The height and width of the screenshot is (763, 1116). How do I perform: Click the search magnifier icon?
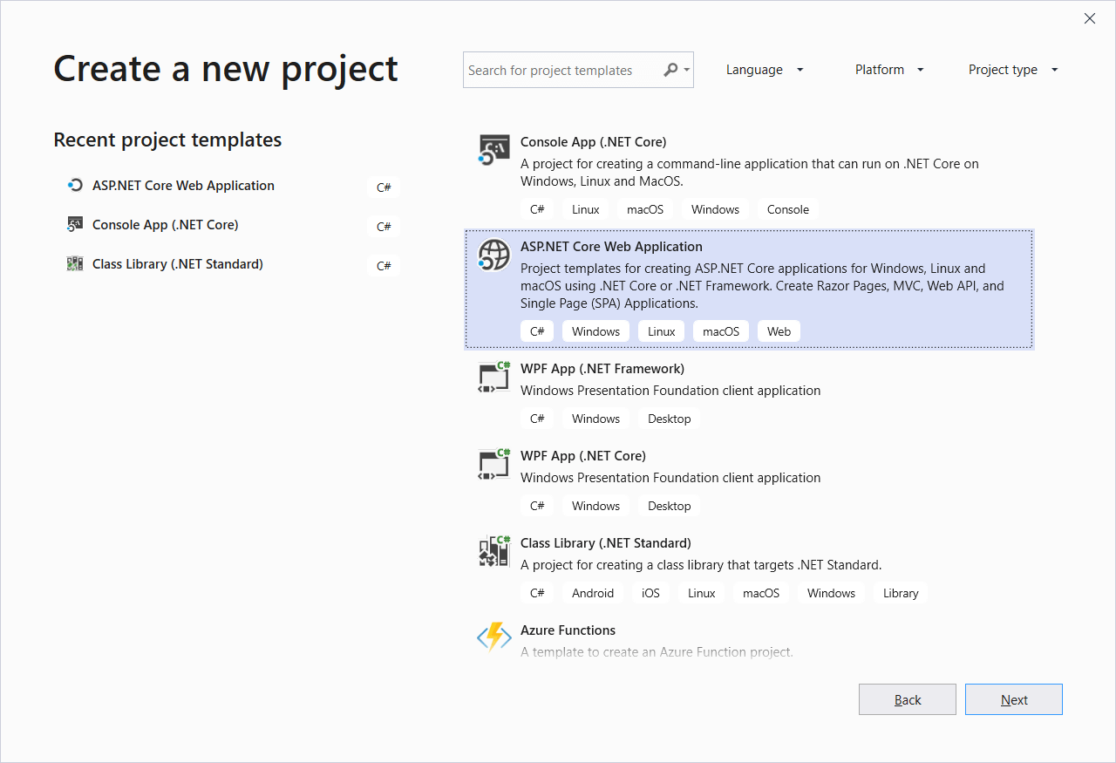pyautogui.click(x=670, y=70)
